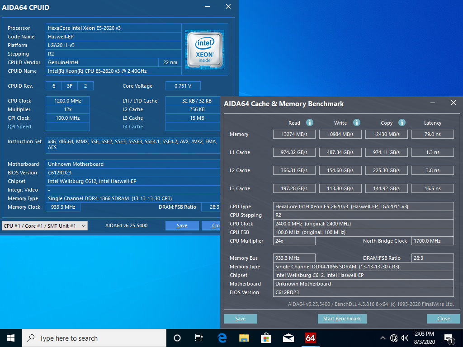Minimize the Cache & Memory Benchmark window

coord(433,103)
